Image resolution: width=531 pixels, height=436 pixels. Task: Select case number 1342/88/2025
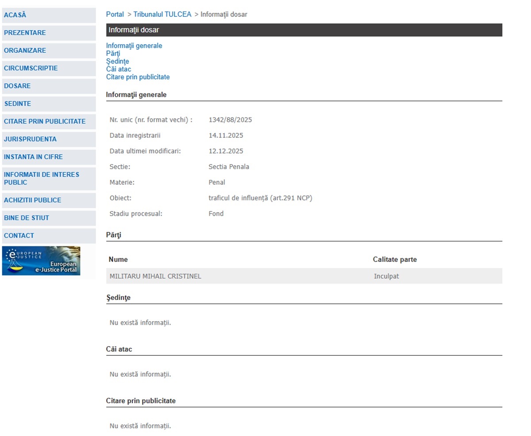[231, 120]
